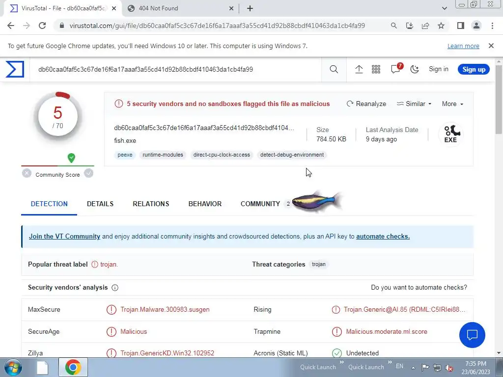Switch to the BEHAVIOR tab
Viewport: 503px width, 377px height.
coord(205,204)
